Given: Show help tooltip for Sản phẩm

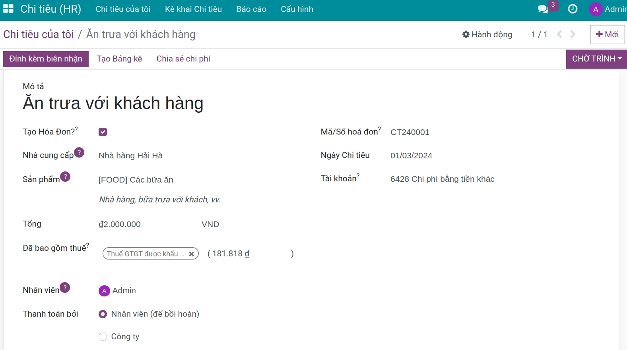Looking at the screenshot, I should (65, 177).
